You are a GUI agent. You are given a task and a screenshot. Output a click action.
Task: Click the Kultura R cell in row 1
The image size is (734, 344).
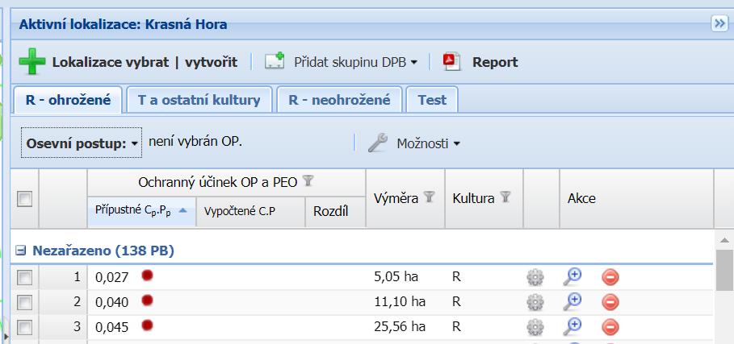(x=456, y=277)
